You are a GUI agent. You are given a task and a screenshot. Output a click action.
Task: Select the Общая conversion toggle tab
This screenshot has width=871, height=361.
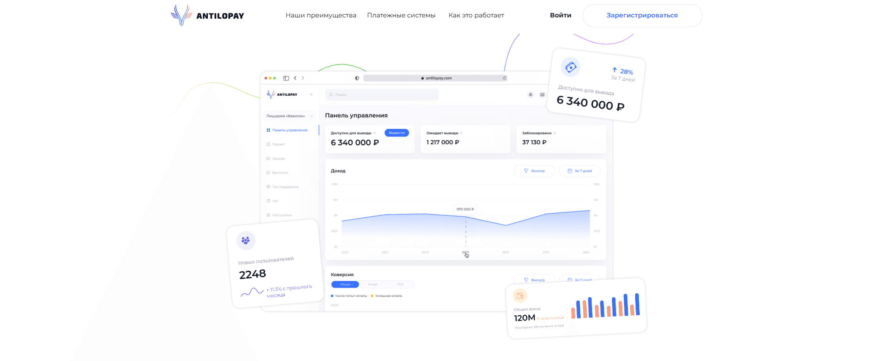pyautogui.click(x=345, y=284)
